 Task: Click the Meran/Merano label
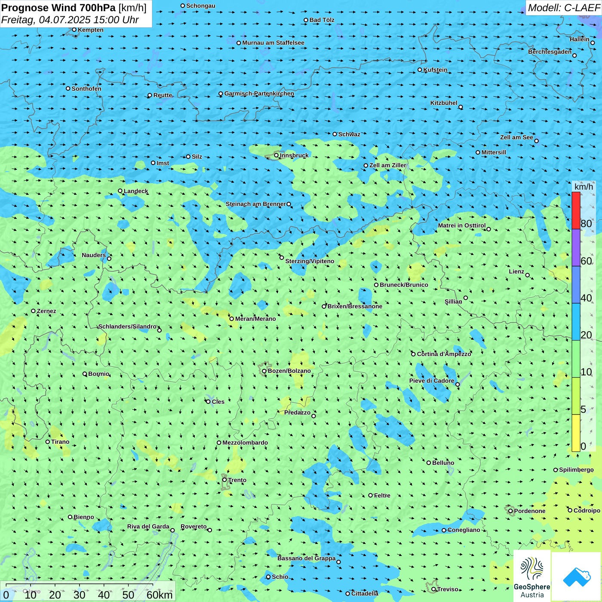(x=255, y=319)
